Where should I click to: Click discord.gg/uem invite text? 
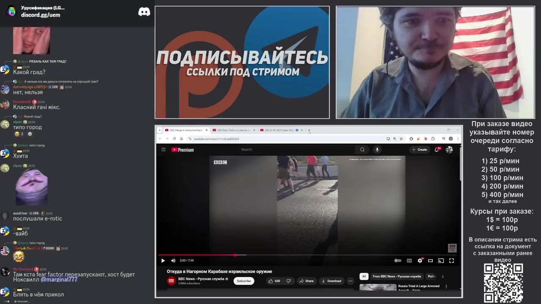[x=41, y=15]
